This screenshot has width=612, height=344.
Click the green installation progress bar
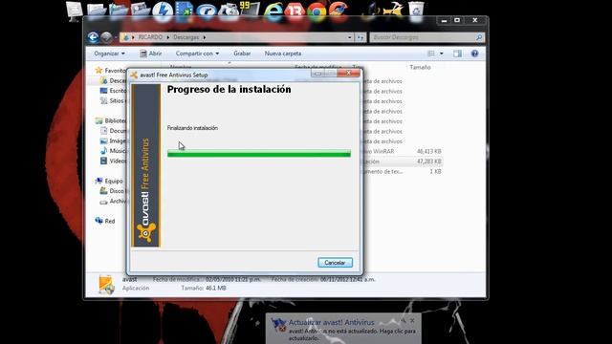pos(259,154)
